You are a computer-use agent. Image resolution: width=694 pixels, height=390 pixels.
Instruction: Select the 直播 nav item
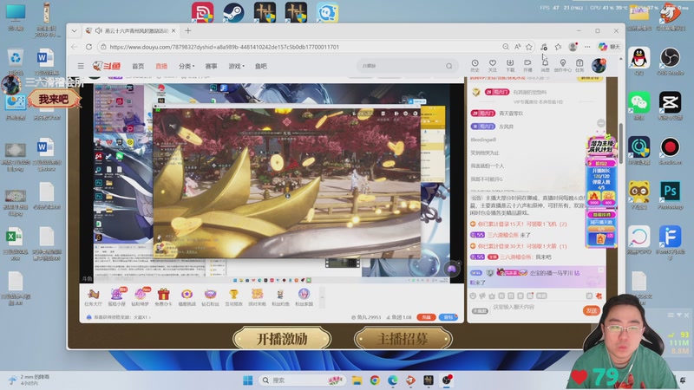pyautogui.click(x=161, y=66)
